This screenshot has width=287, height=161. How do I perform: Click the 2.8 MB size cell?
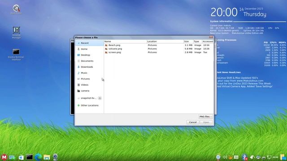coord(188,52)
